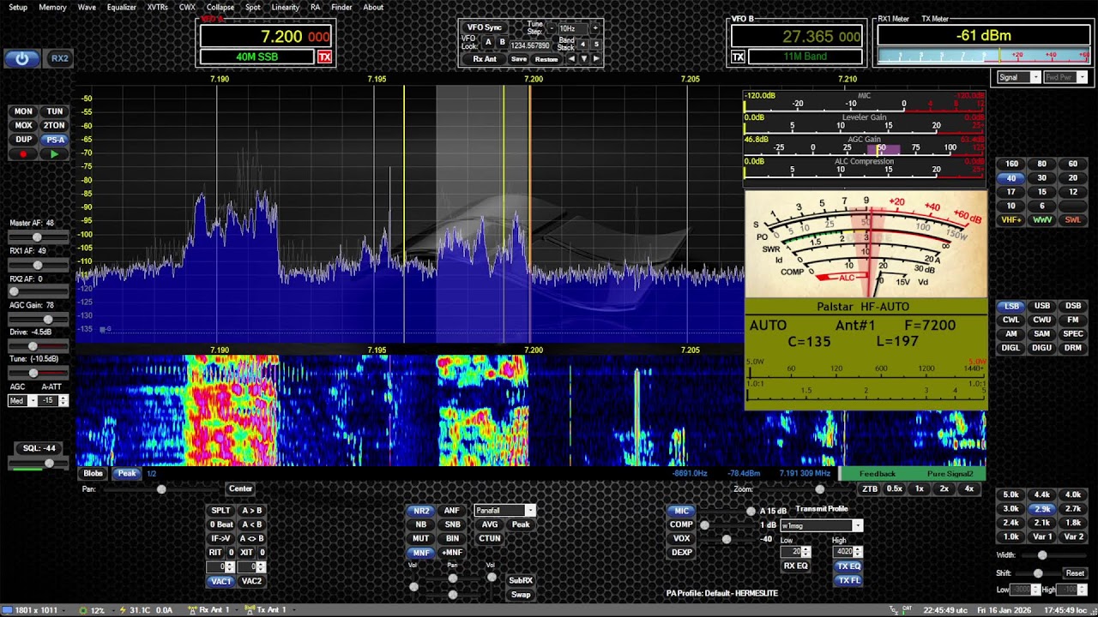1098x617 pixels.
Task: Click the SQL squelch slider
Action: click(x=39, y=463)
